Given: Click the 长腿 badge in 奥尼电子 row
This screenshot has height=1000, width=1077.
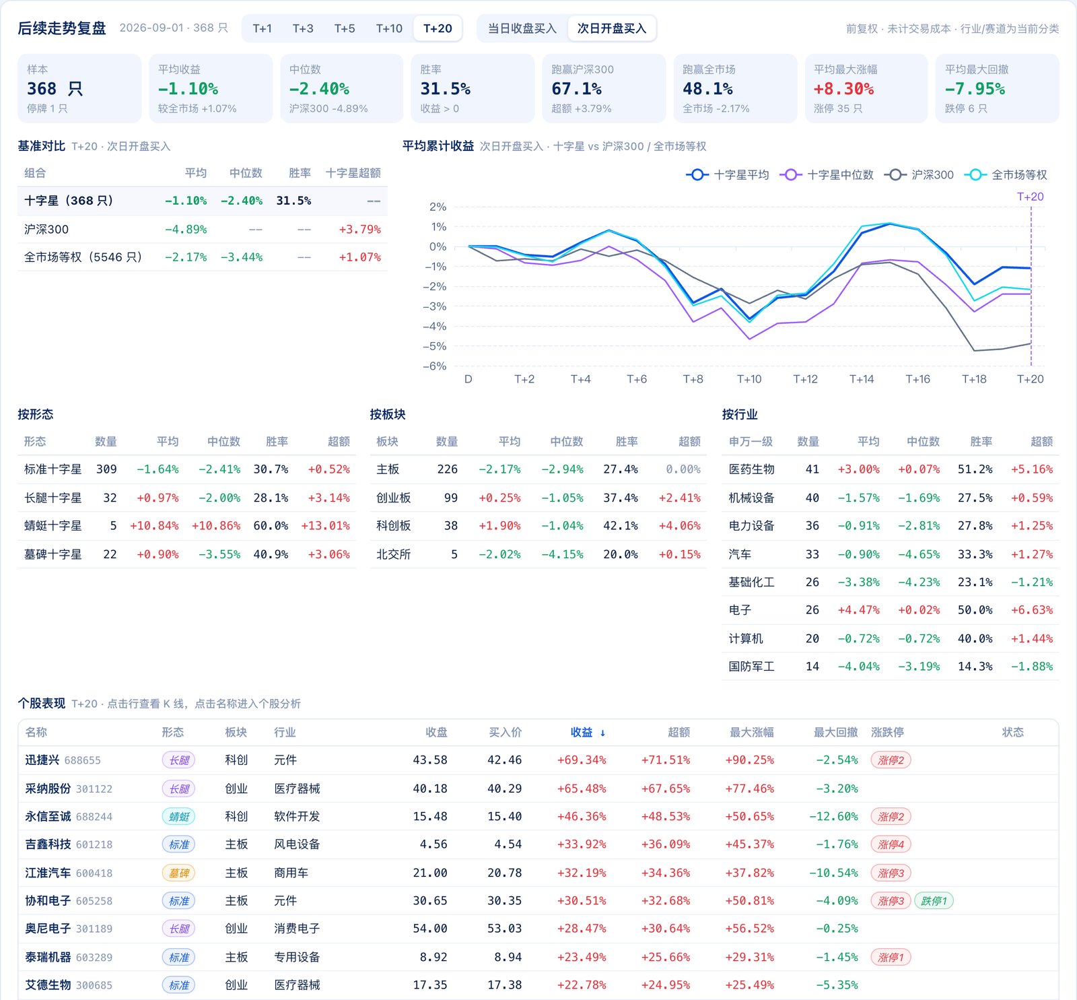Looking at the screenshot, I should point(178,929).
